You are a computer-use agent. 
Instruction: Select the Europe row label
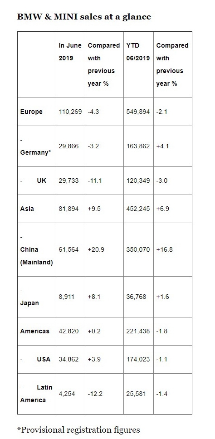click(x=31, y=112)
